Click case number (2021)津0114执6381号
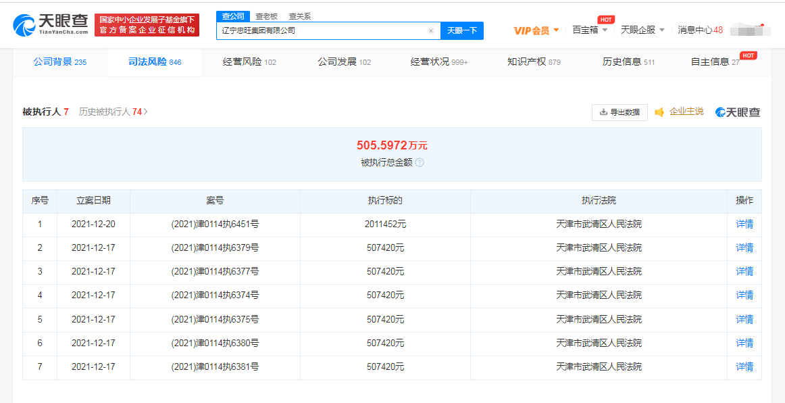This screenshot has height=403, width=785. pyautogui.click(x=215, y=366)
